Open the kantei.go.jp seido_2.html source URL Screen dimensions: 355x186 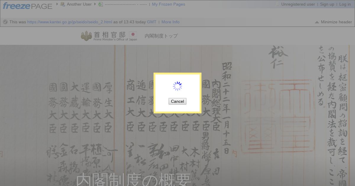pos(70,22)
